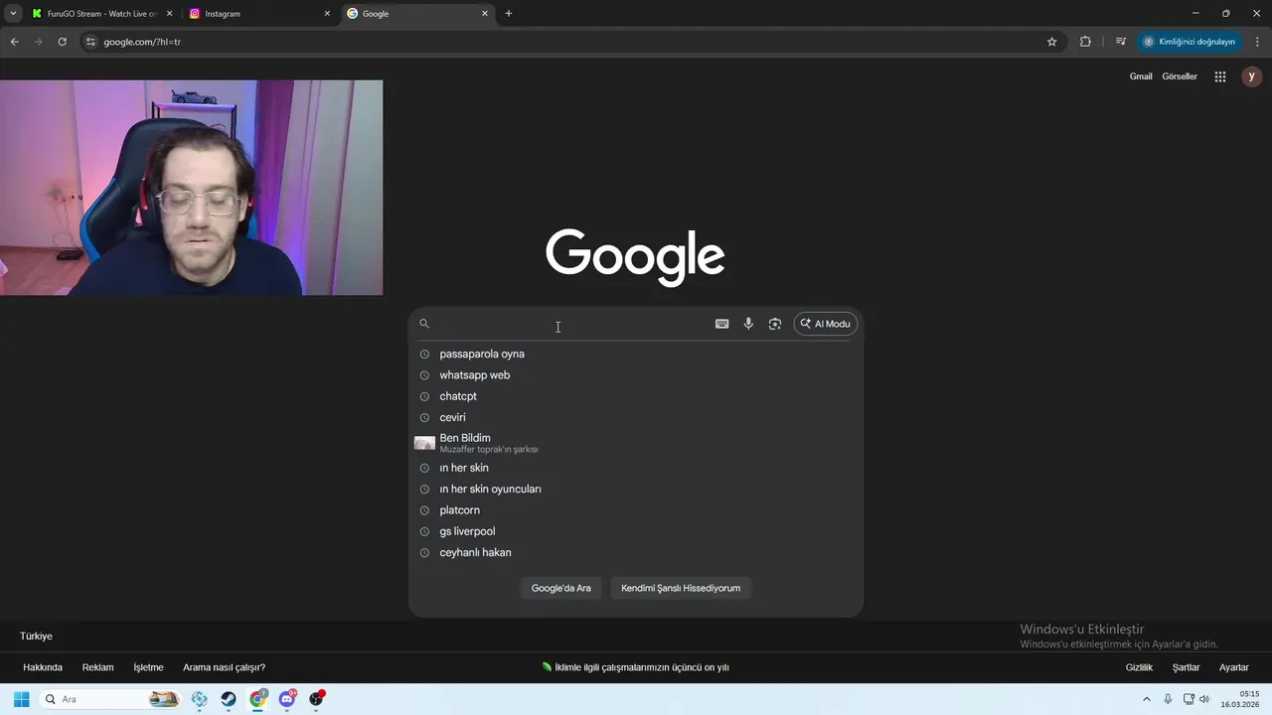Open a new browser tab
The image size is (1272, 715).
[509, 14]
